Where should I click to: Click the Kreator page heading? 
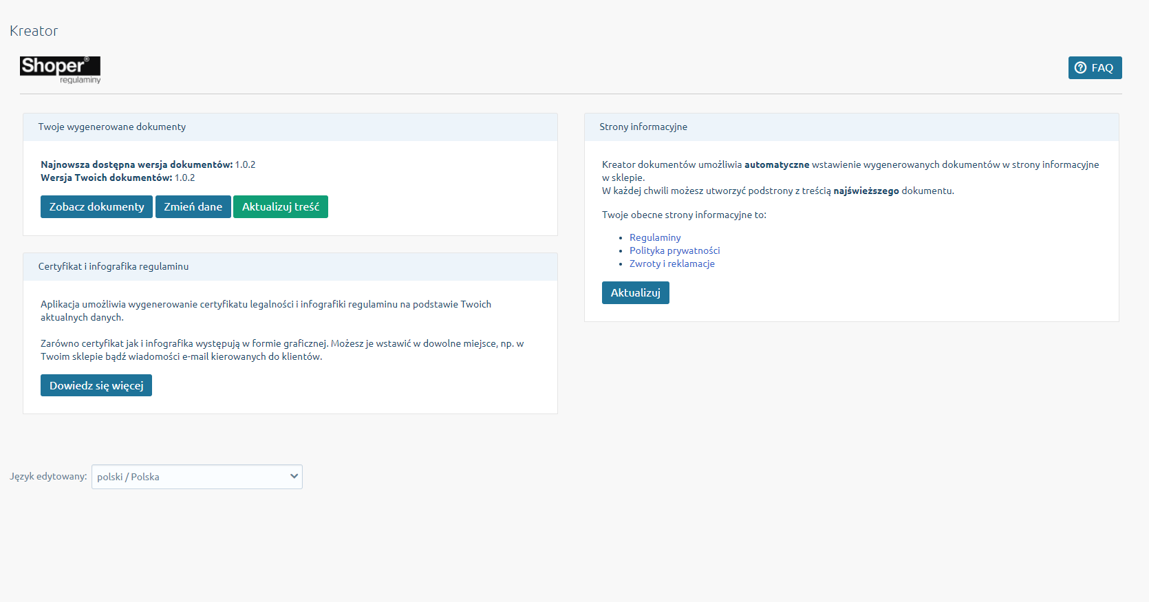tap(34, 31)
